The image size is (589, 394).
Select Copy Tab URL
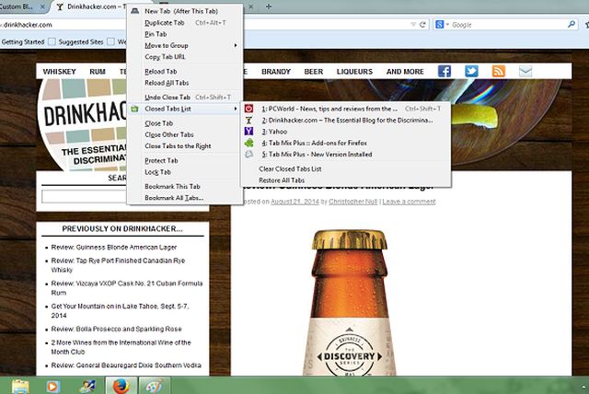(x=185, y=57)
